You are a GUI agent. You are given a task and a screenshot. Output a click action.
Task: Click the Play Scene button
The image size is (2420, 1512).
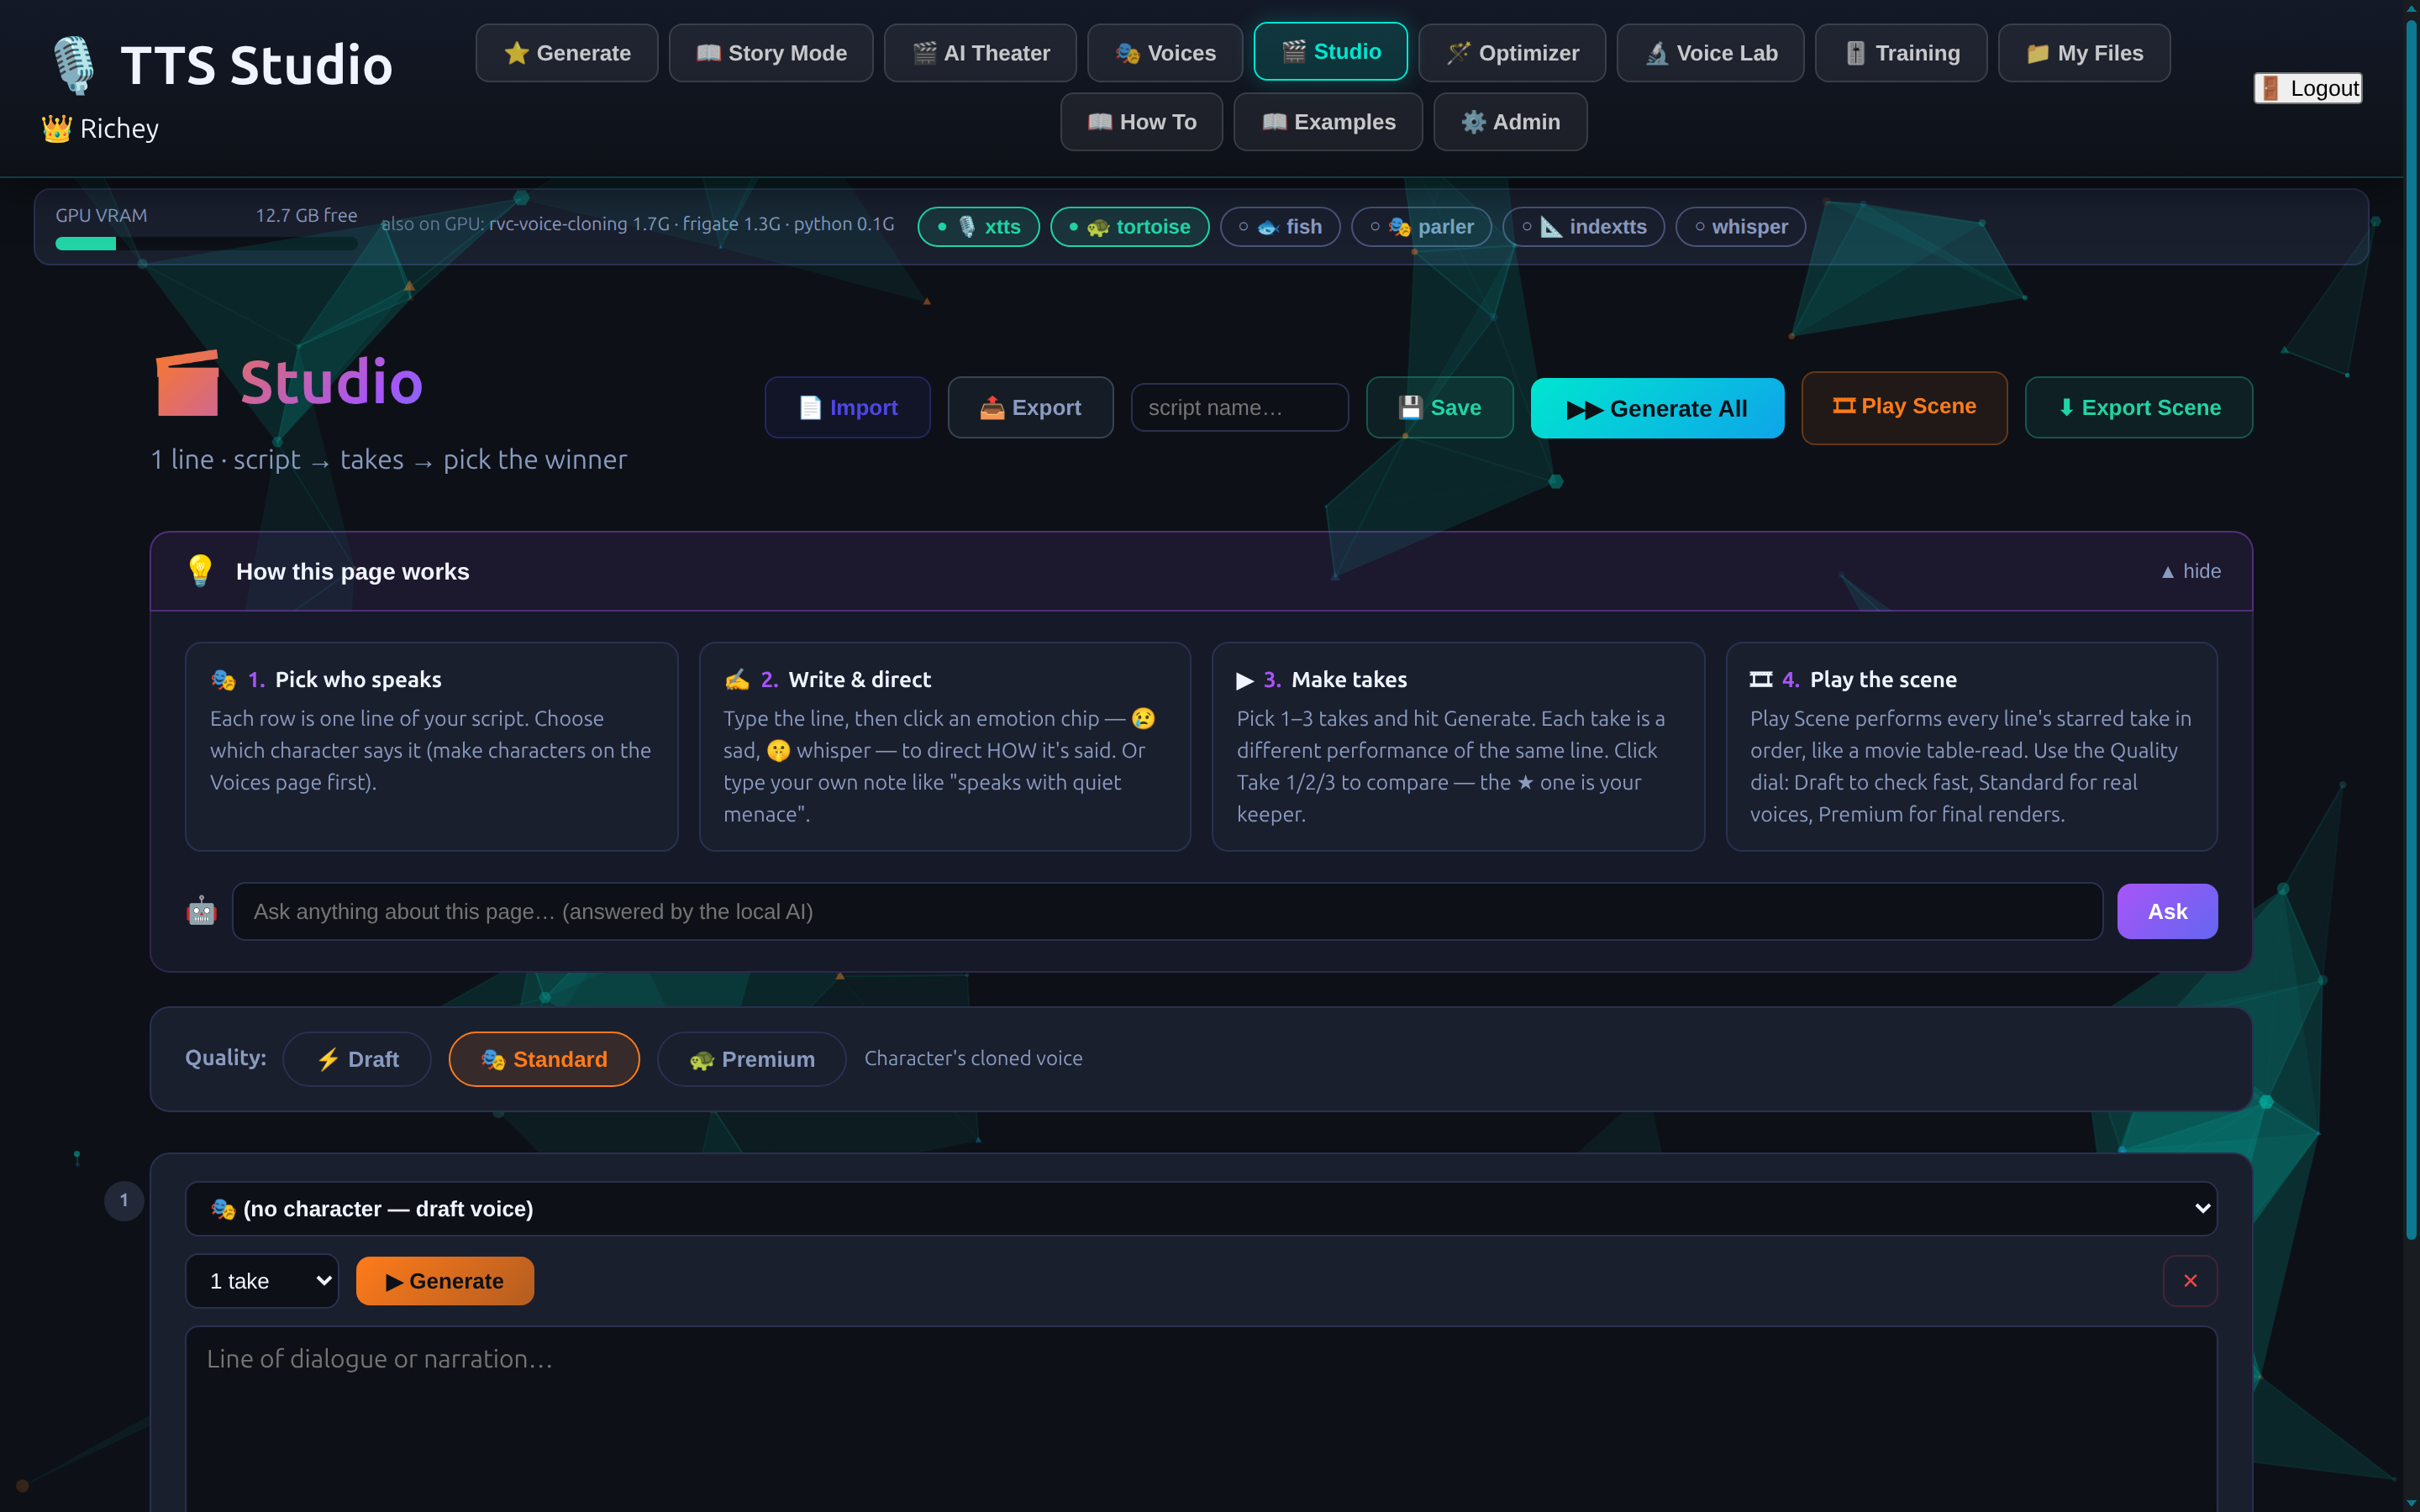[x=1904, y=407]
